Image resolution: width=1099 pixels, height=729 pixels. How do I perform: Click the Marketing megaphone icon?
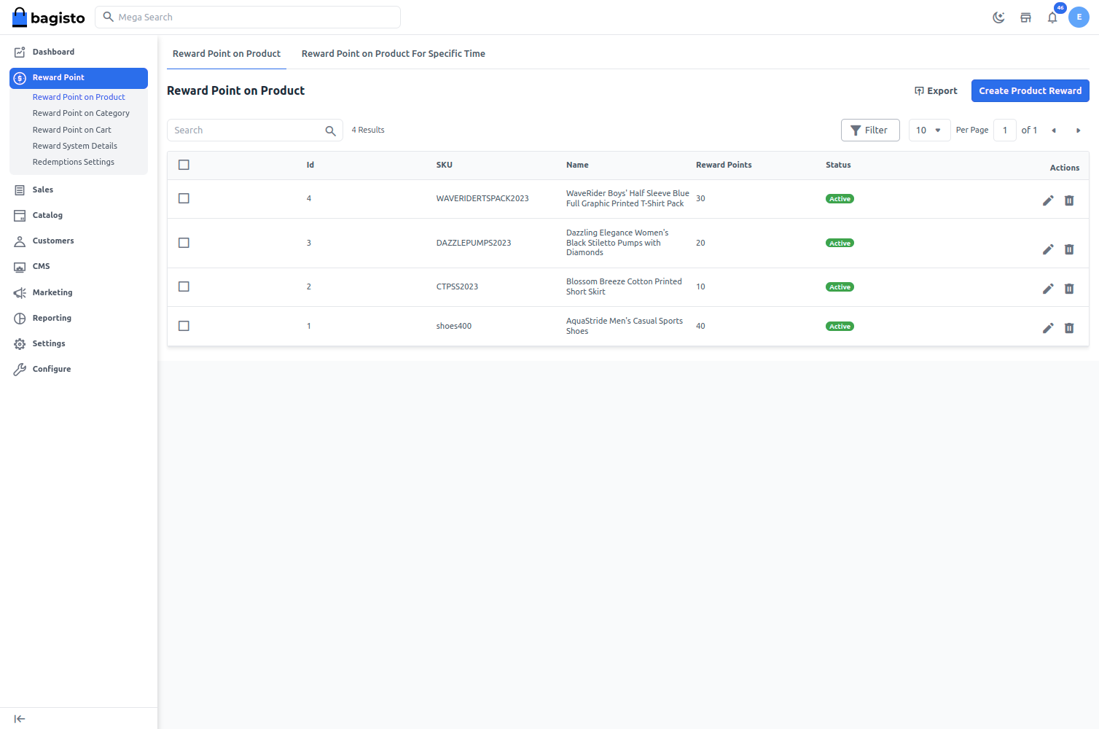point(20,292)
